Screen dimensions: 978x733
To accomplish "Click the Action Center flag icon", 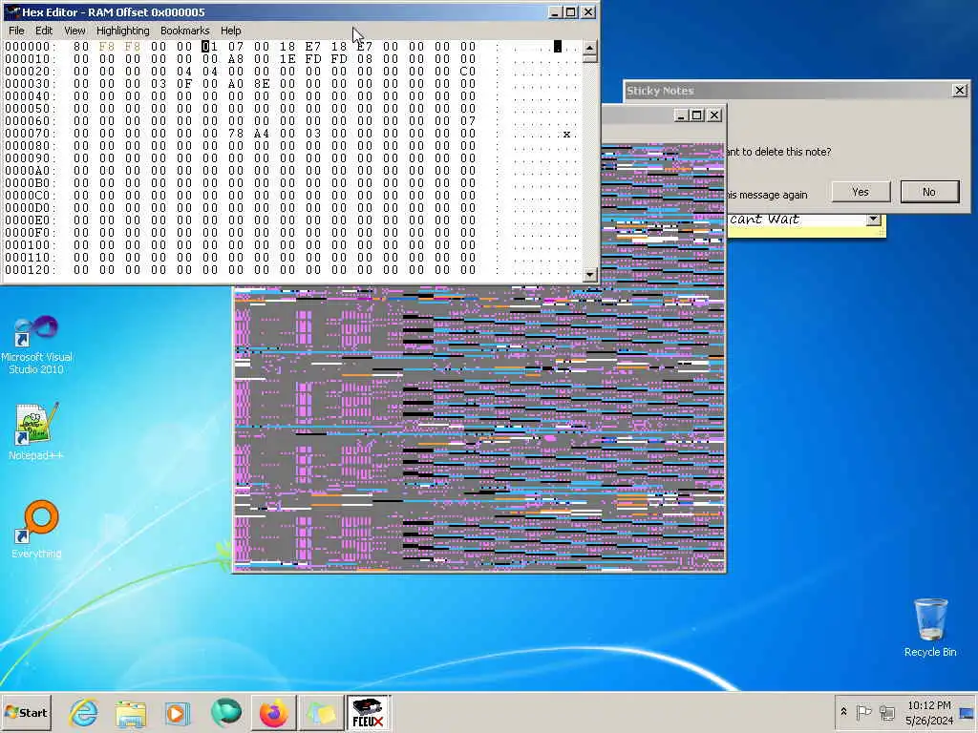I will 863,712.
